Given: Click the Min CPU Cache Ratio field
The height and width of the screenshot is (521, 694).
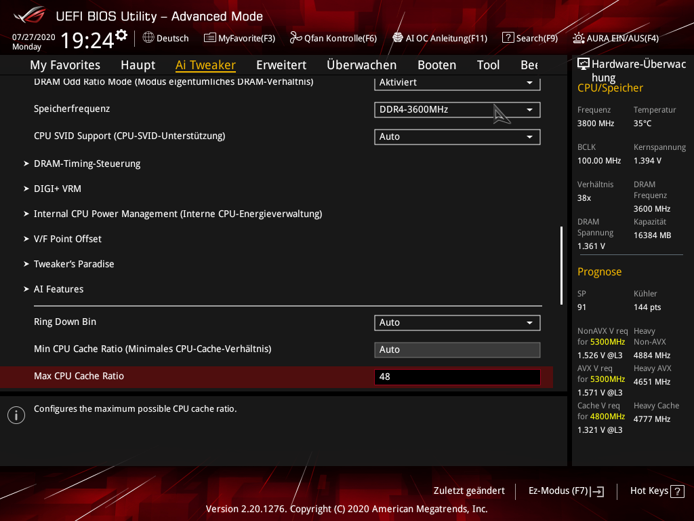Looking at the screenshot, I should [457, 350].
